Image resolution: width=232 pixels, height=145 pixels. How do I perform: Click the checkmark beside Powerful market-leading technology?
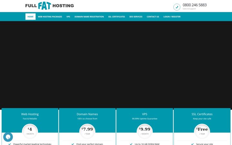click(x=10, y=144)
